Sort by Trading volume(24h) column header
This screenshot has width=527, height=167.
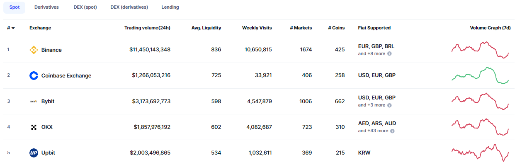coord(147,28)
